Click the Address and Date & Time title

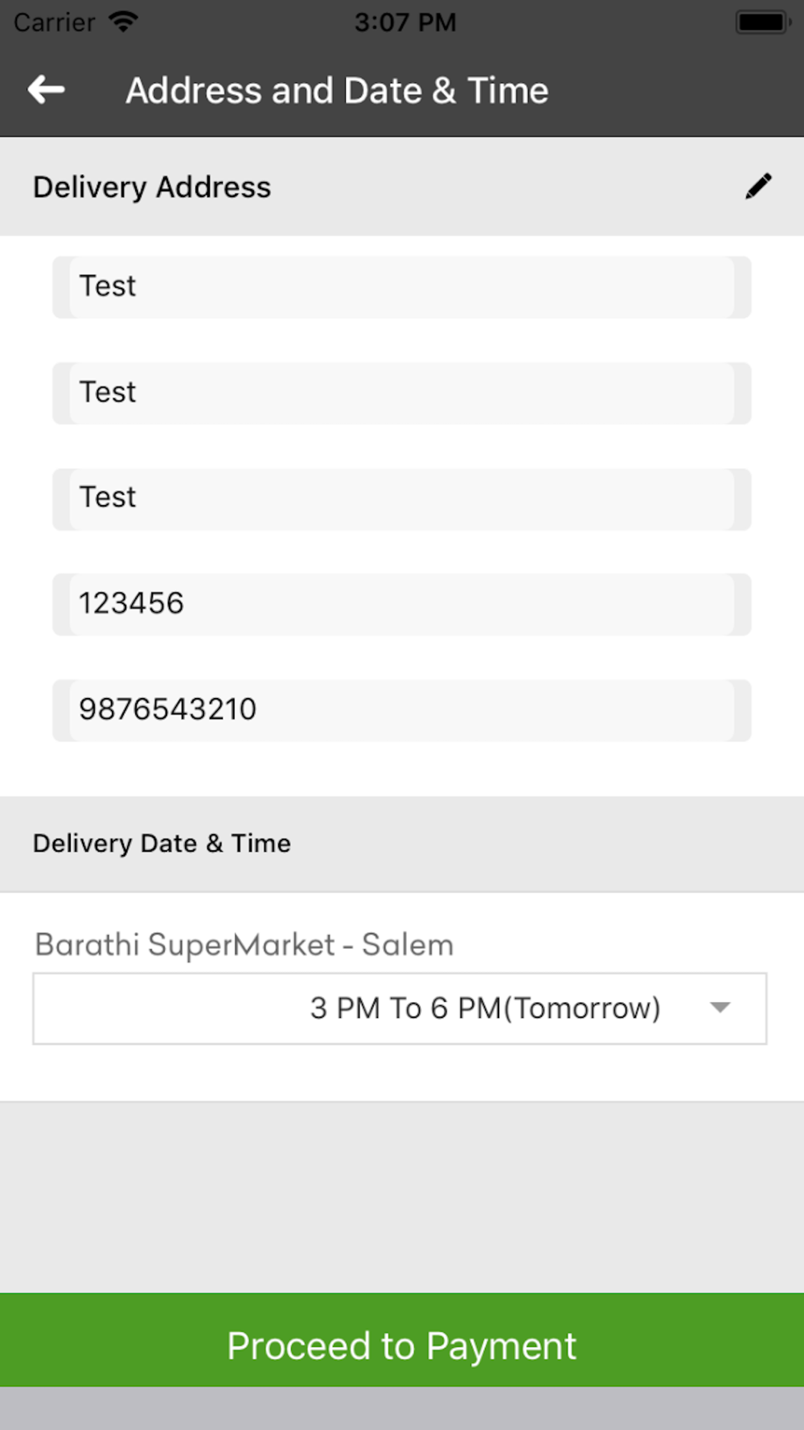(337, 90)
